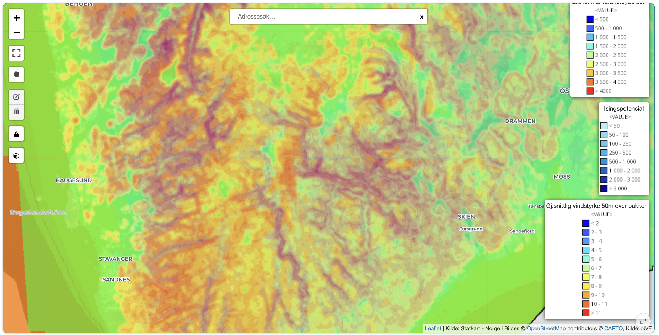Click the blue < 2 wind swatch
659x335 pixels.
point(586,223)
